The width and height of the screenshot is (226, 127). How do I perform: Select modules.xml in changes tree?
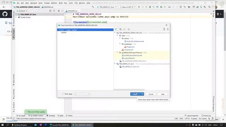[127, 50]
